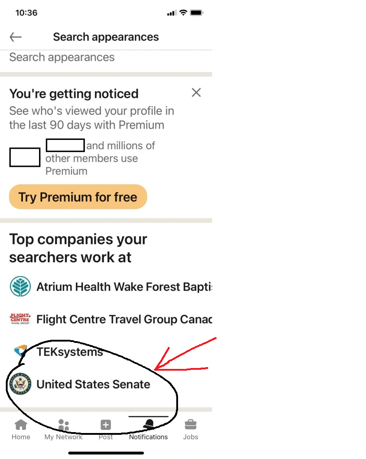Click the Atrium Health leaf logo
Image resolution: width=366 pixels, height=459 pixels.
click(x=20, y=286)
